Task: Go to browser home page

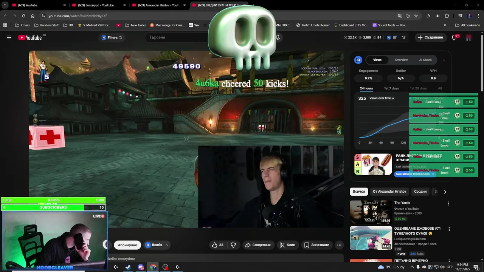Action: point(33,16)
